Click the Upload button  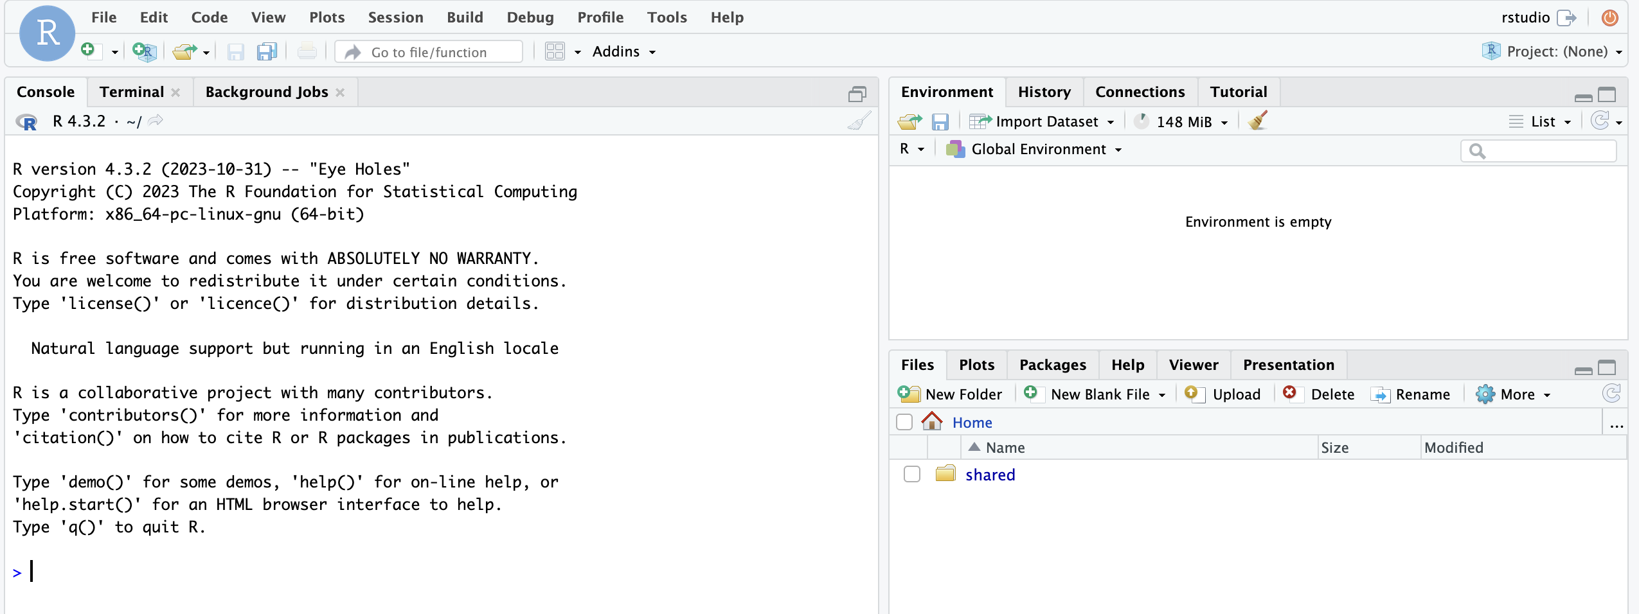coord(1223,394)
